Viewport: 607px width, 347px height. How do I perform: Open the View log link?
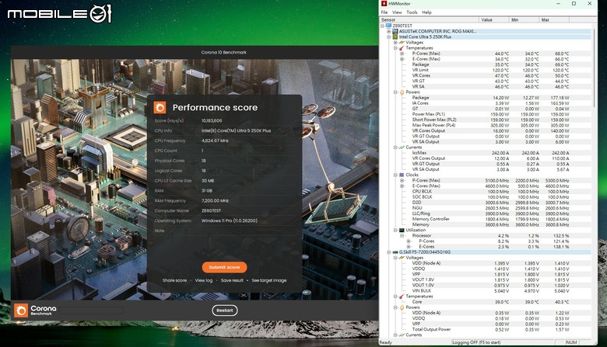point(204,280)
